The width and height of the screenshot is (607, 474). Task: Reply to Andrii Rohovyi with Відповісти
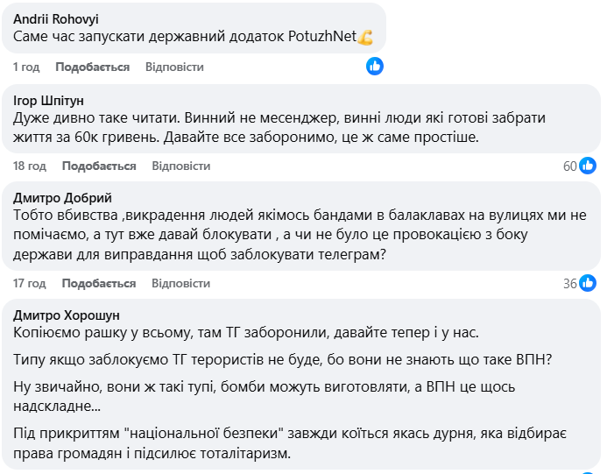(x=174, y=67)
